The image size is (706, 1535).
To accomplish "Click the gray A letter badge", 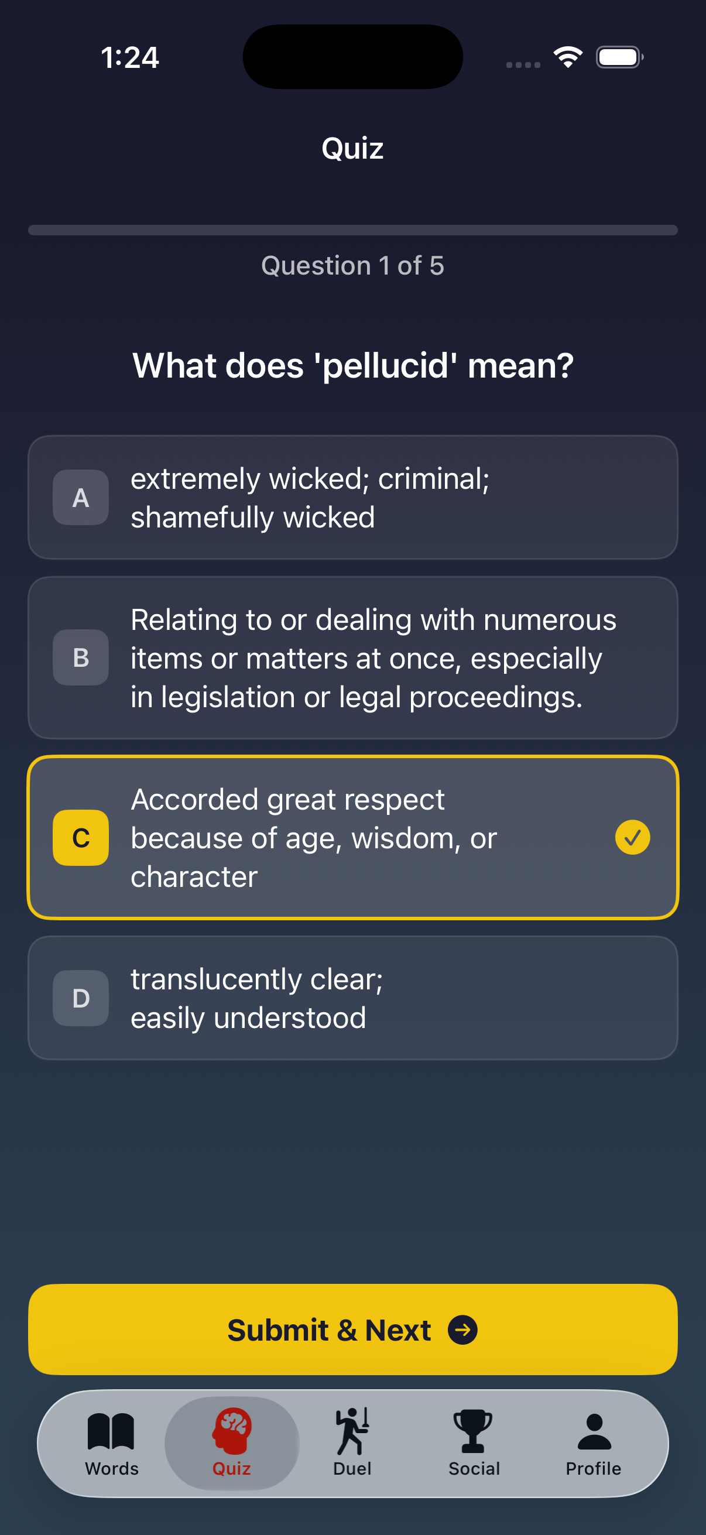I will 80,498.
